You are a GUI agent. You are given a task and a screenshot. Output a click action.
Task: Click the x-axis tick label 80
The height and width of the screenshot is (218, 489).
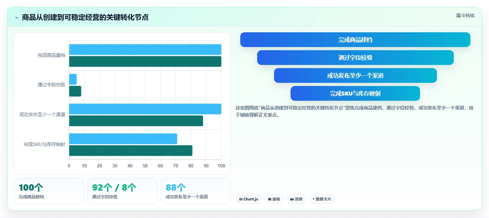coord(191,166)
